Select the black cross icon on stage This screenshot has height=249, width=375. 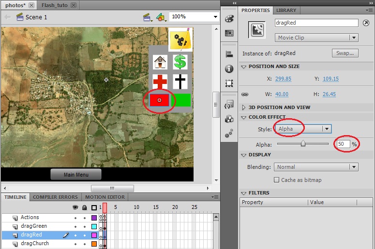180,82
